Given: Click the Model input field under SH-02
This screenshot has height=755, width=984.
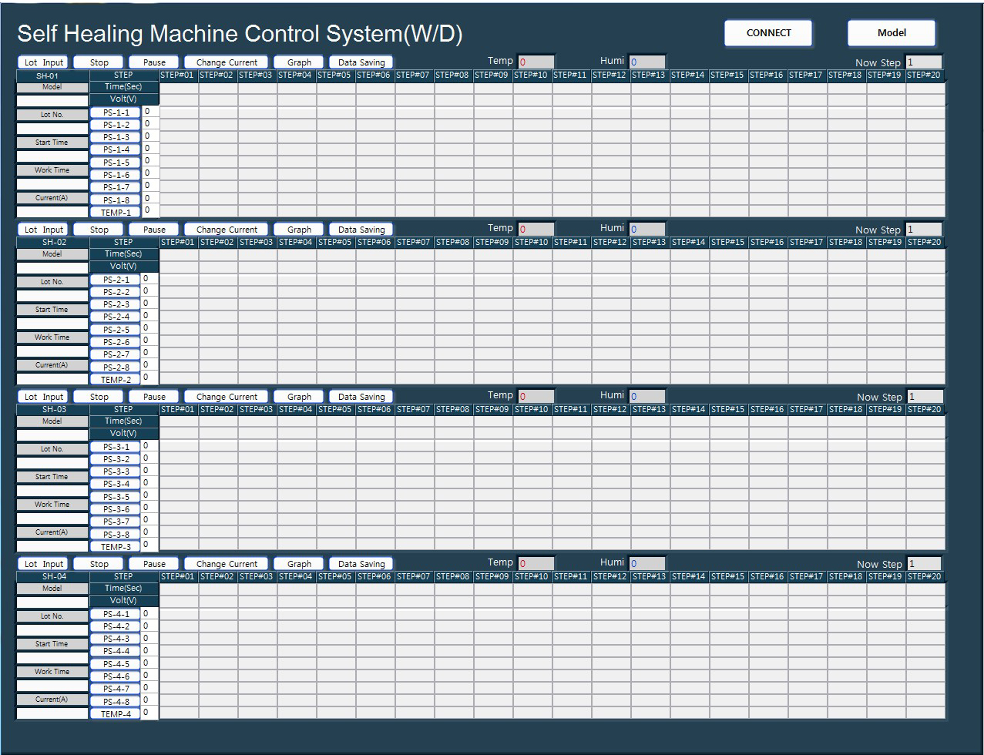Looking at the screenshot, I should coord(52,267).
